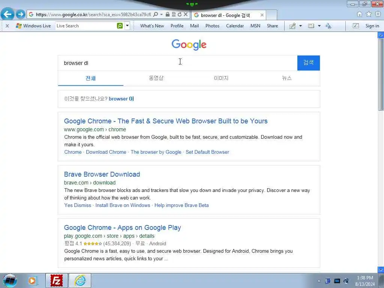This screenshot has height=288, width=384.
Task: Open Photos in Windows Live toolbar
Action: coord(212,26)
